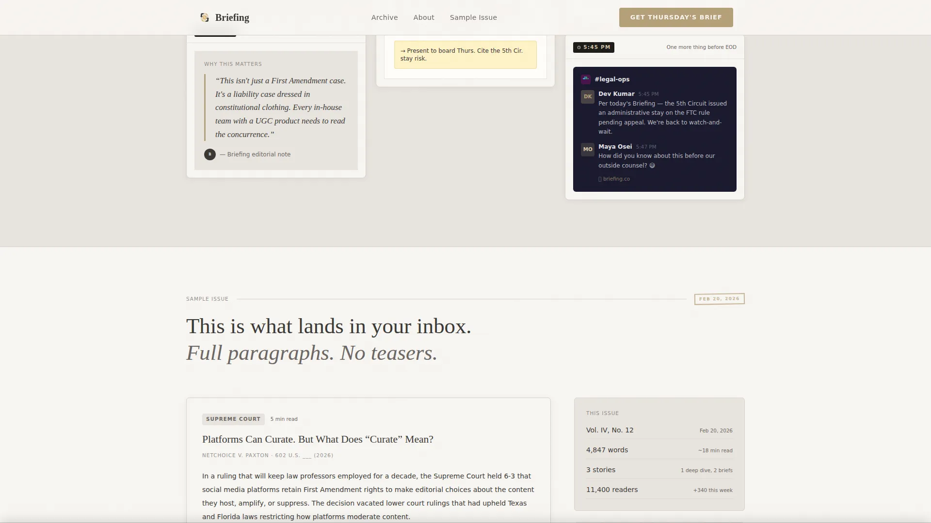This screenshot has height=523, width=931.
Task: Click the Slack icon beside #legal-ops
Action: point(586,79)
